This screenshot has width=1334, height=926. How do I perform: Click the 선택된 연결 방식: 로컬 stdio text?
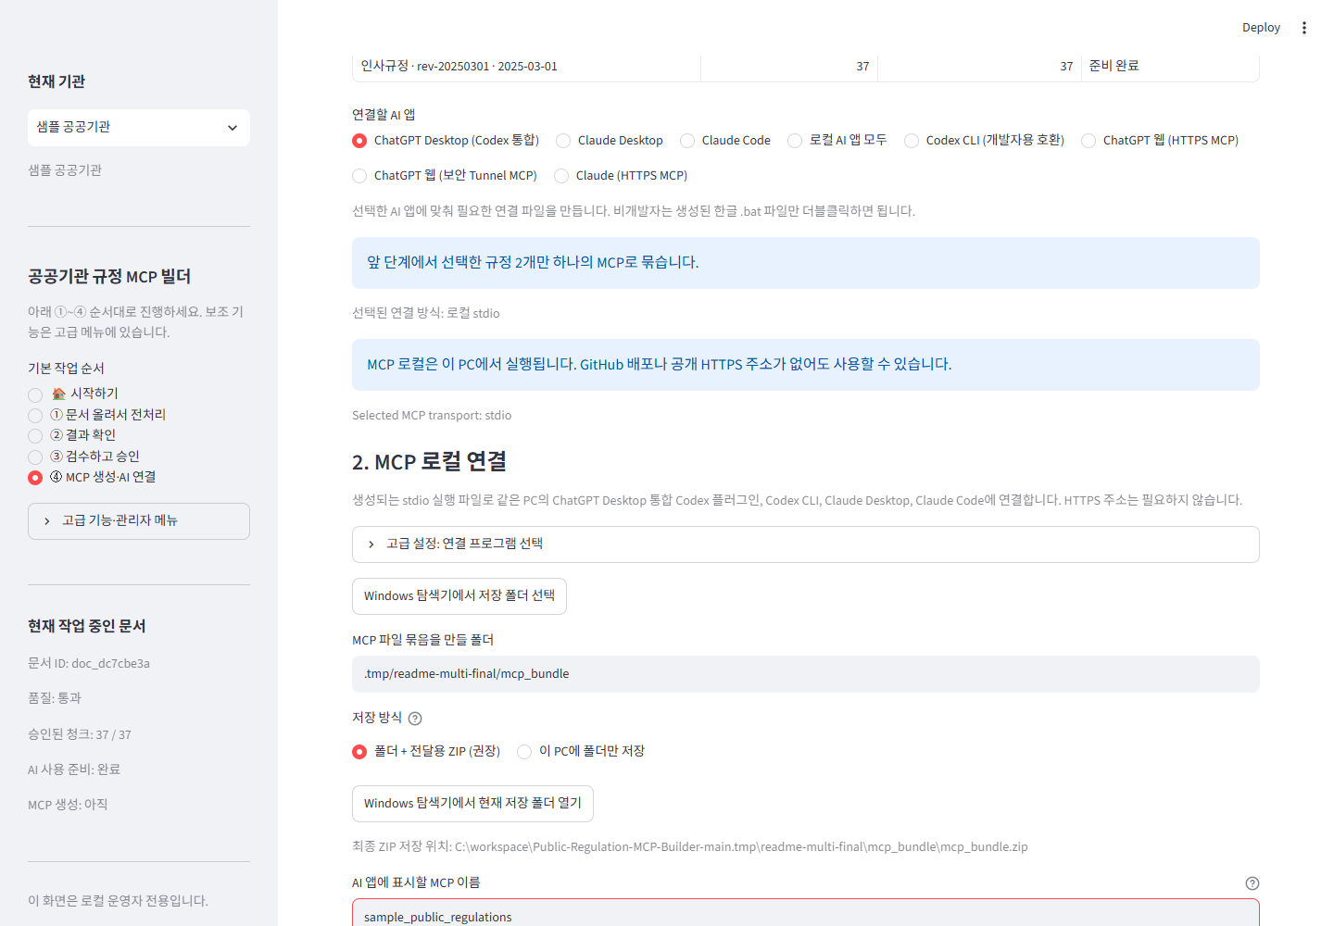[x=426, y=314]
